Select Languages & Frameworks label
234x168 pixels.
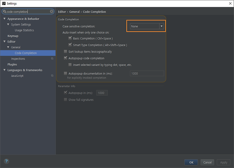tap(25, 70)
